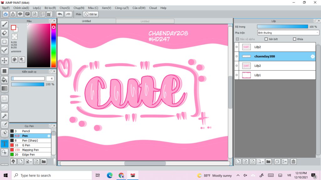Download cloud brushes in brush panel
The width and height of the screenshot is (321, 180).
point(13,162)
